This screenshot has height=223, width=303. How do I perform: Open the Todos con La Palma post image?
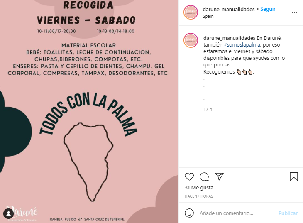pos(89,111)
